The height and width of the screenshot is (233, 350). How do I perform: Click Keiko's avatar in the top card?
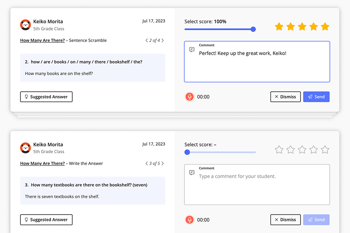click(x=25, y=25)
